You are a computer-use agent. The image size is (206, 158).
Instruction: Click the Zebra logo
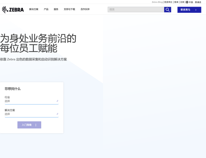(13, 9)
